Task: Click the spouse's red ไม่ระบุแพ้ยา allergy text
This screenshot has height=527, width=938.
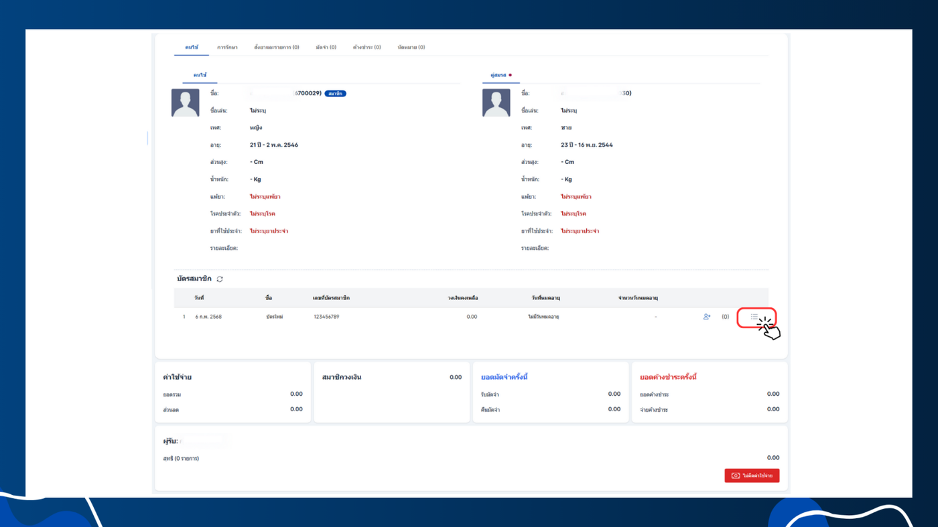Action: [x=576, y=197]
